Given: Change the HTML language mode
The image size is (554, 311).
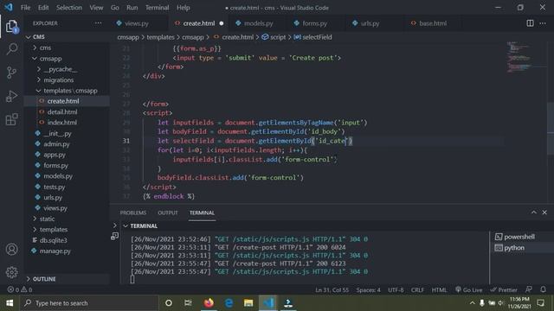Looking at the screenshot, I should click(x=439, y=290).
